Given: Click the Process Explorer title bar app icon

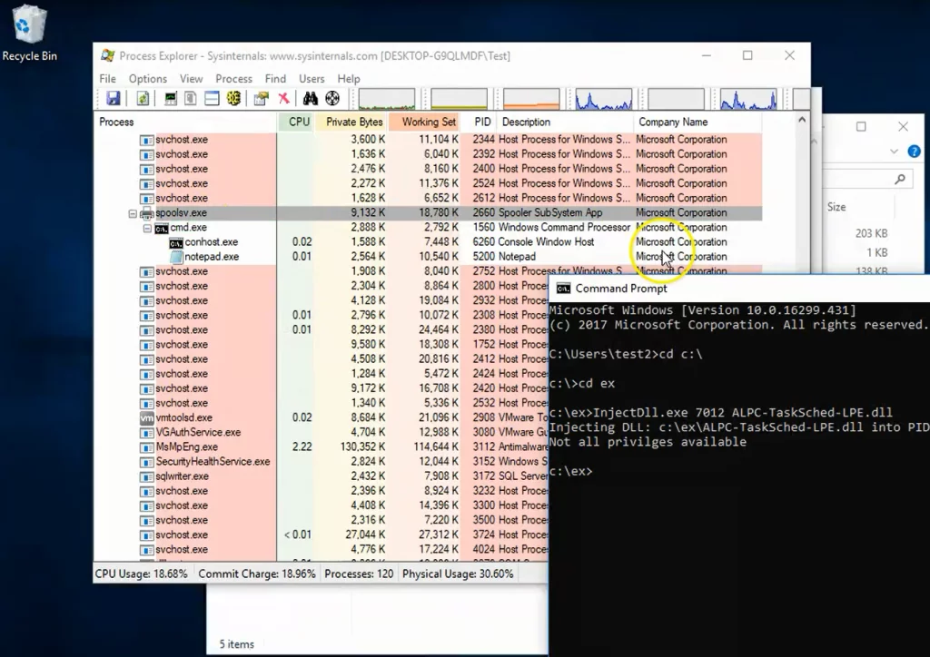Looking at the screenshot, I should click(x=107, y=55).
